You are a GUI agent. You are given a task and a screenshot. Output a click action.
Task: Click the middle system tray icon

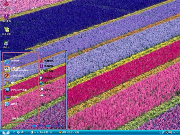click(x=166, y=132)
